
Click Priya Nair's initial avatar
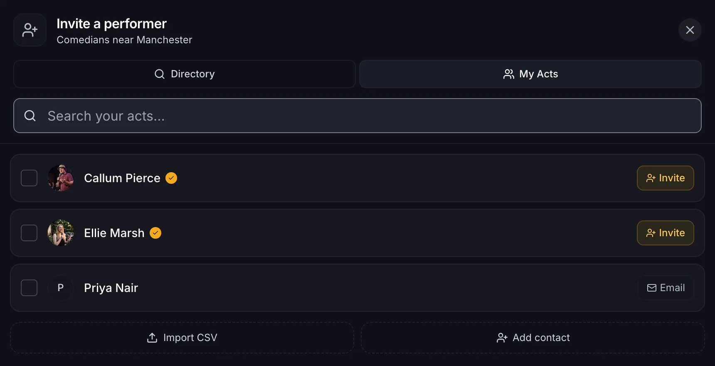(61, 288)
